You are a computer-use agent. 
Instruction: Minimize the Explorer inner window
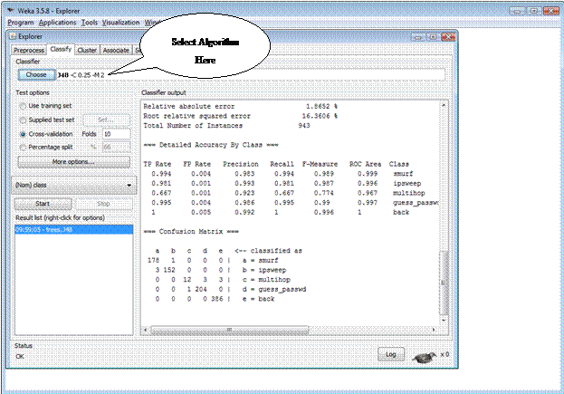tap(418, 37)
